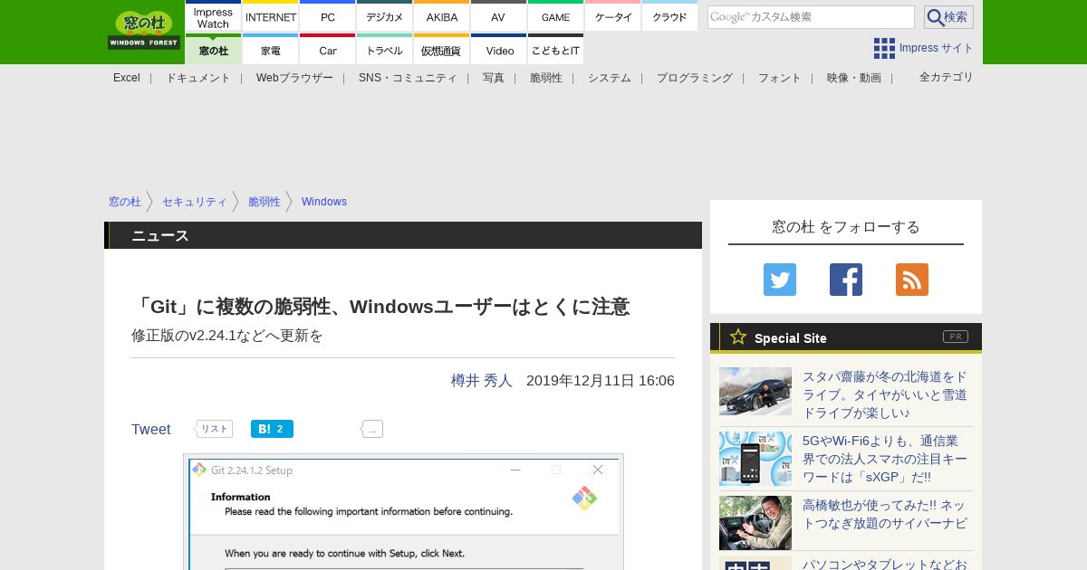Viewport: 1087px width, 570px height.
Task: Click the 窓の杜 をフォローする heading
Action: coord(846,227)
